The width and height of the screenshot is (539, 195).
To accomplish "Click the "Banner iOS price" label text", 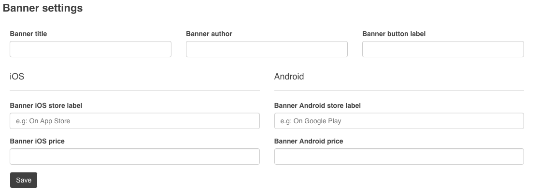I will (37, 141).
